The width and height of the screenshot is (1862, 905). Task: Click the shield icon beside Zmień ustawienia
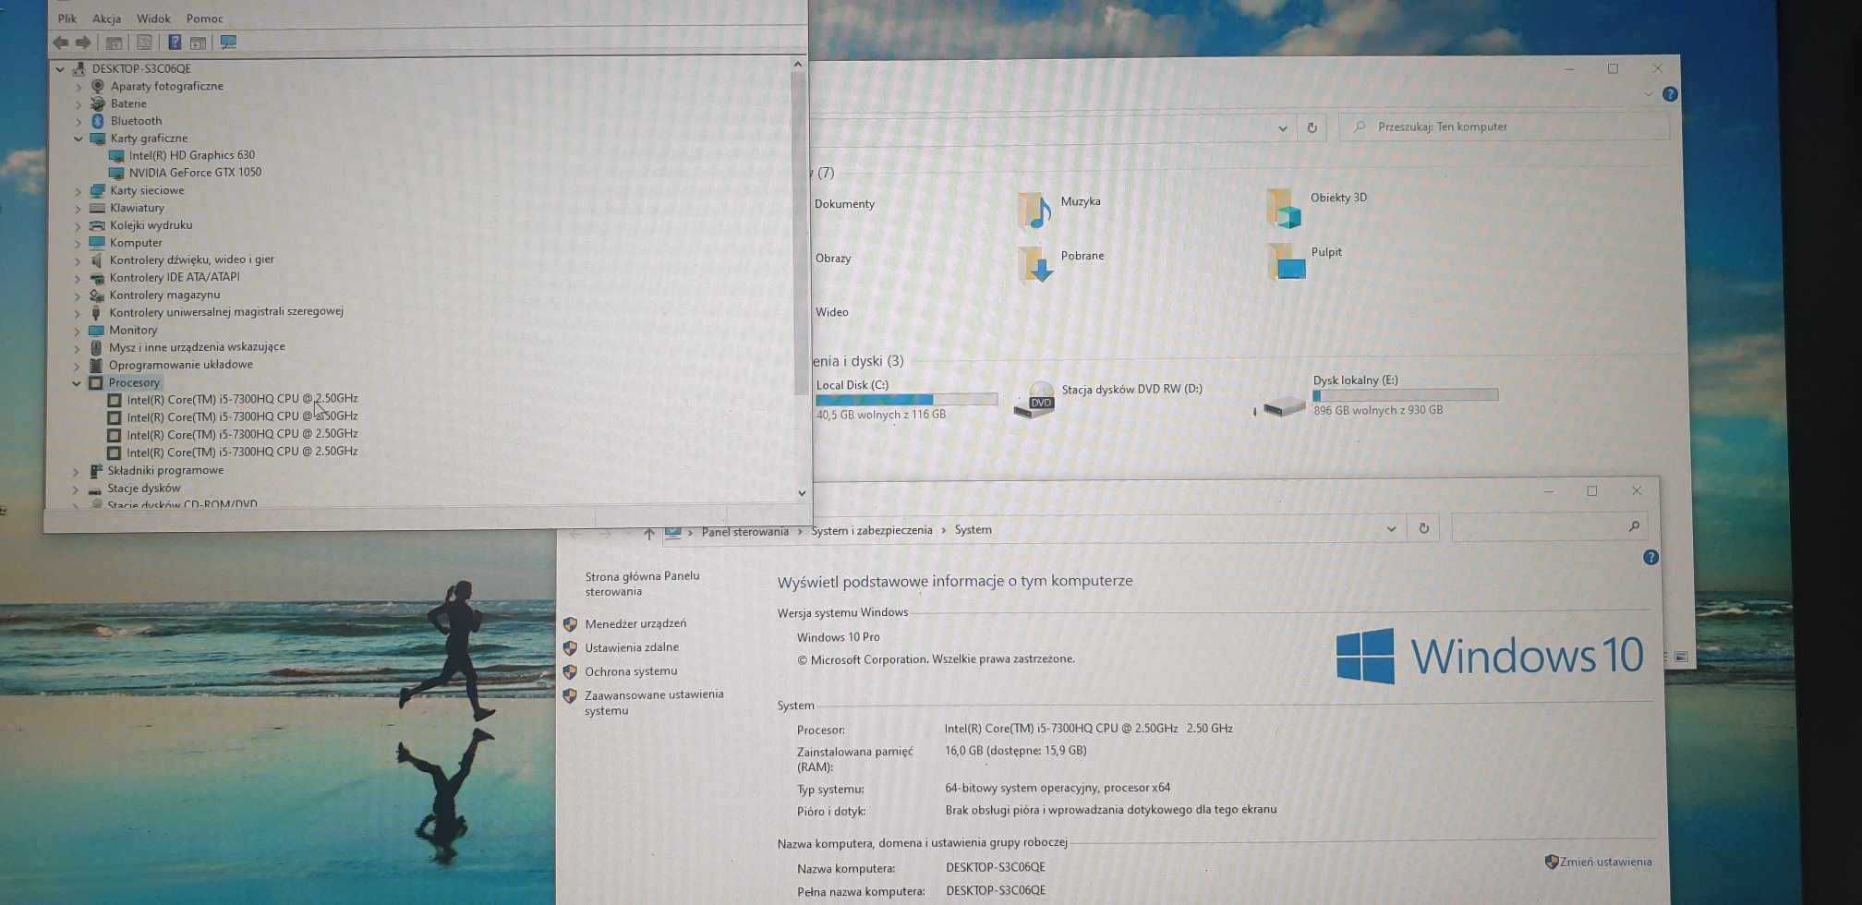point(1552,862)
